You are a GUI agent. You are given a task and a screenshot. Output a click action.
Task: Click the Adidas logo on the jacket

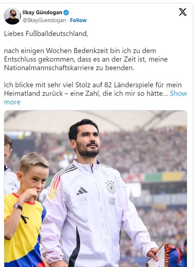(x=82, y=191)
